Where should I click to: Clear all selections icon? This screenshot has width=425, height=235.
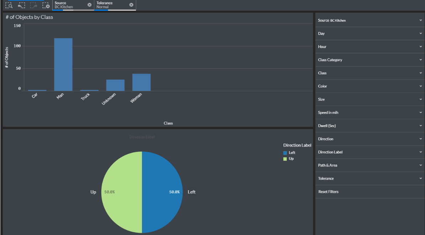pyautogui.click(x=46, y=5)
